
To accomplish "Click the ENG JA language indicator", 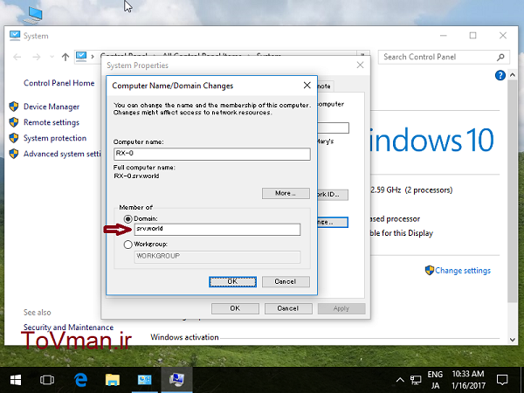I will pos(435,380).
